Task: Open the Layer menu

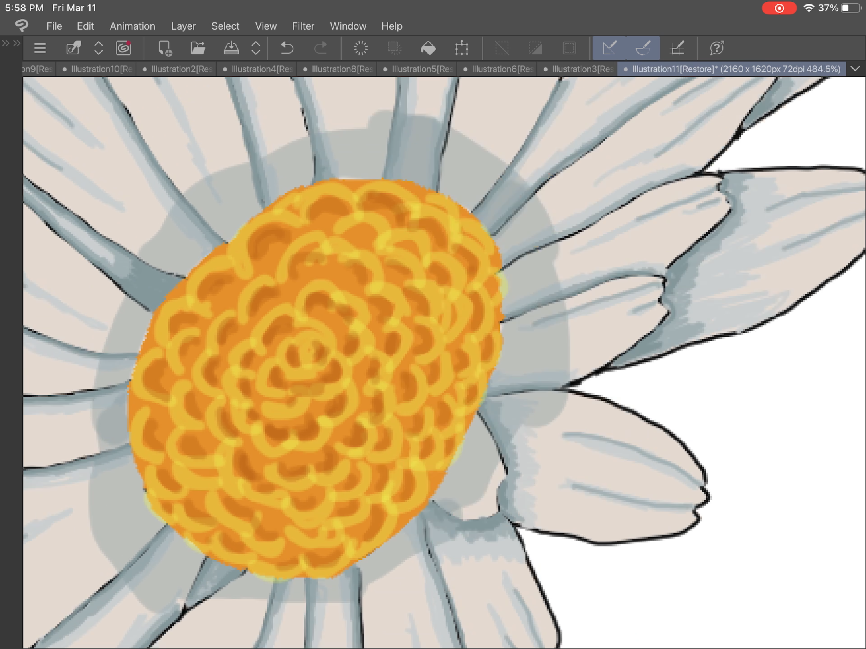Action: (x=183, y=26)
